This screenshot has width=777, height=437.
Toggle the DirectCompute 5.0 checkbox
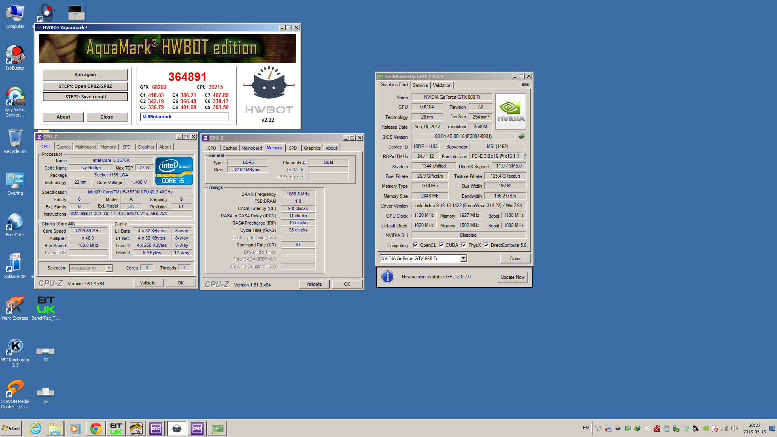pos(486,245)
